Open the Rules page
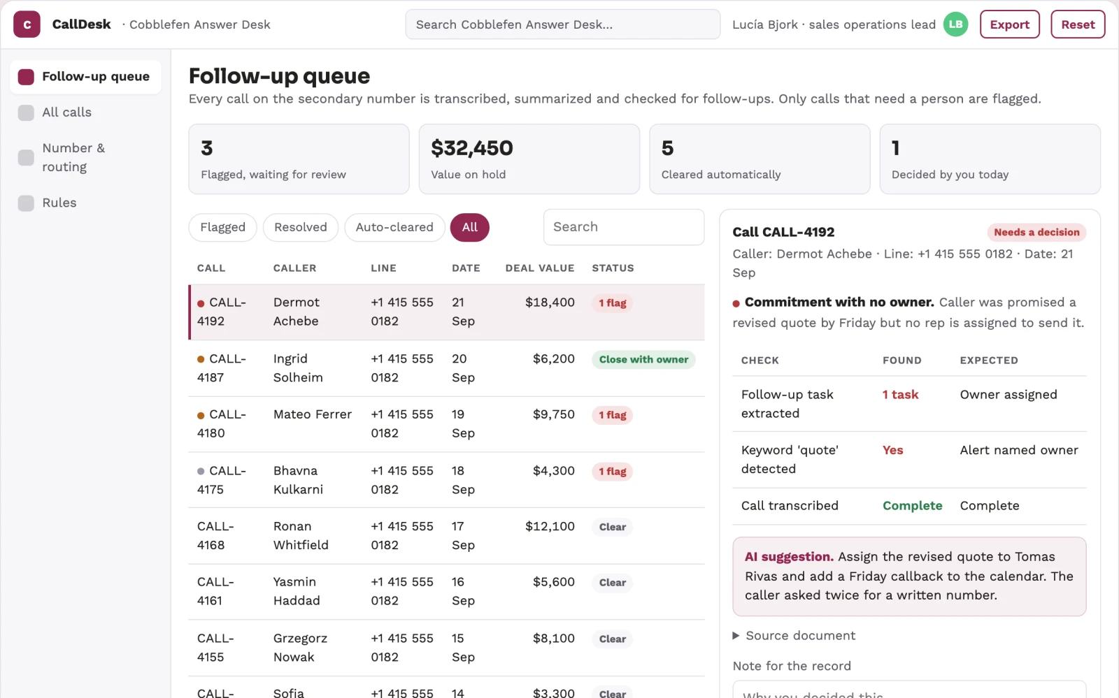Viewport: 1119px width, 698px height. coord(85,203)
